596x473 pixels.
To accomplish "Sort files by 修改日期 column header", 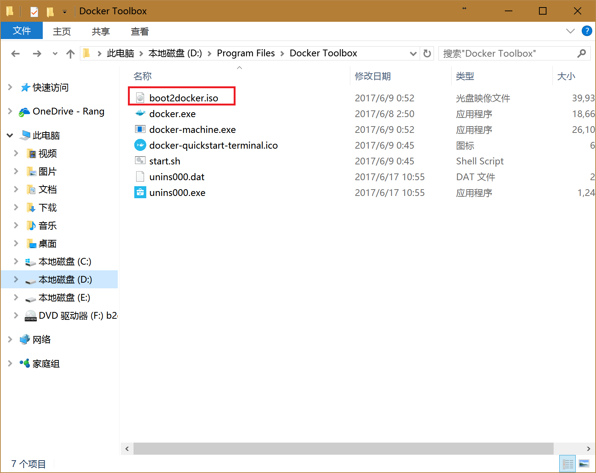I will point(372,76).
